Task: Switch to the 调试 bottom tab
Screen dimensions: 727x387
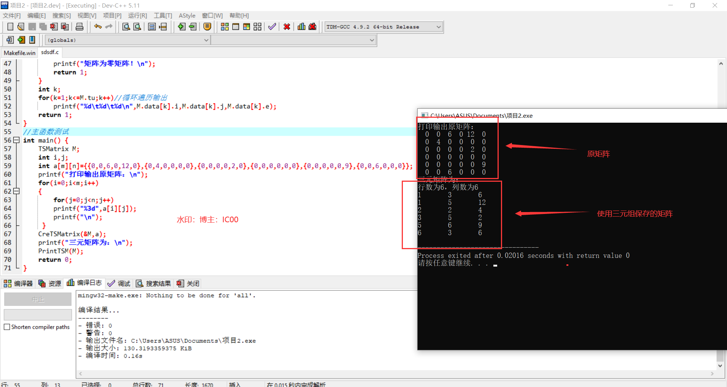Action: (119, 284)
